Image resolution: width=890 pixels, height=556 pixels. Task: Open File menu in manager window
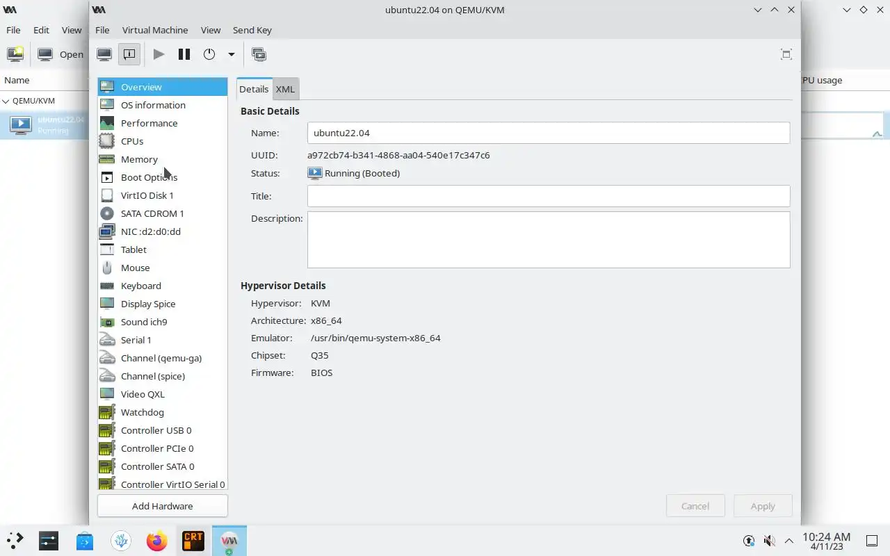[13, 30]
